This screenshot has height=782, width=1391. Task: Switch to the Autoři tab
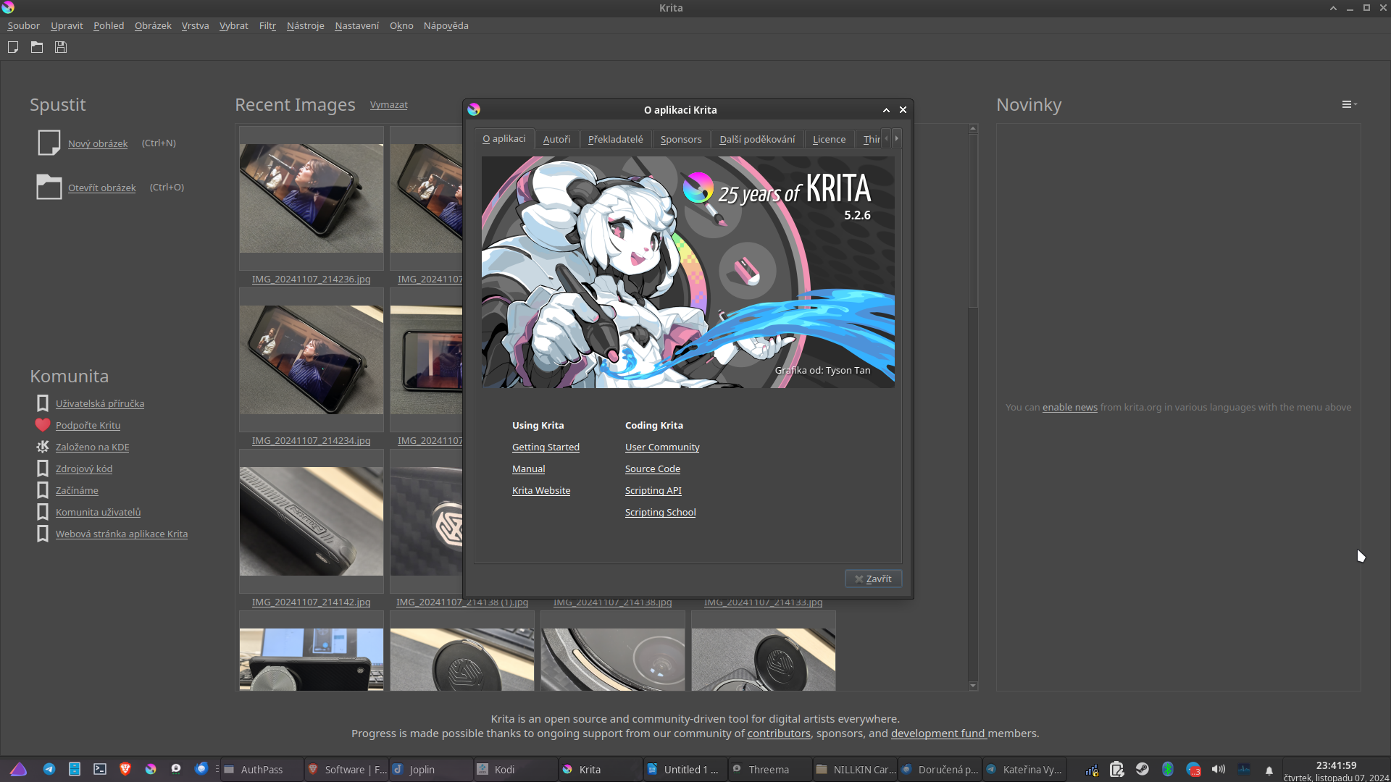click(x=556, y=139)
